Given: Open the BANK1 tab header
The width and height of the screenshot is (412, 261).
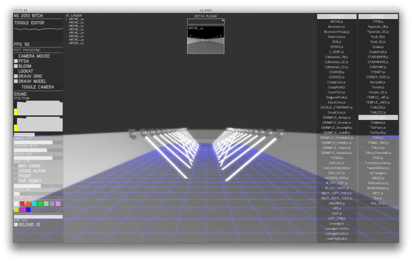Looking at the screenshot, I should [337, 16].
